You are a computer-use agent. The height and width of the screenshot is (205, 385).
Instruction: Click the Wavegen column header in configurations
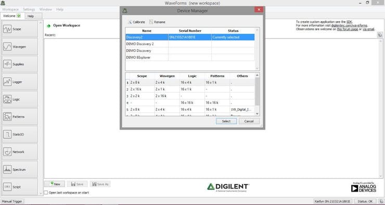point(167,76)
